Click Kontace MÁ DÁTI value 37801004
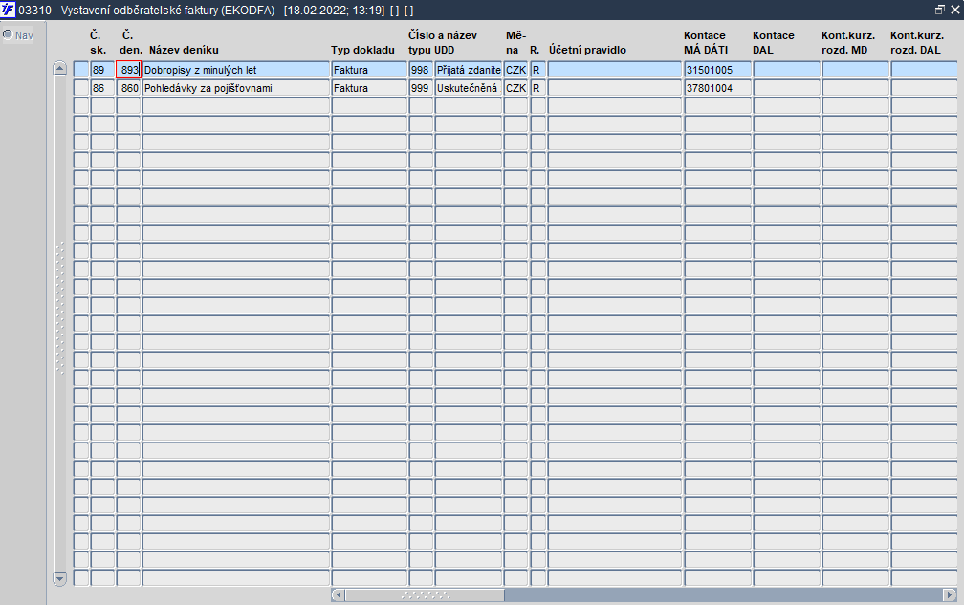 coord(718,88)
